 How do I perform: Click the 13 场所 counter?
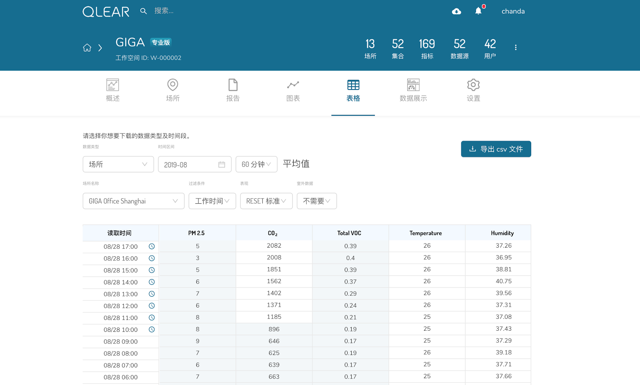[x=370, y=49]
